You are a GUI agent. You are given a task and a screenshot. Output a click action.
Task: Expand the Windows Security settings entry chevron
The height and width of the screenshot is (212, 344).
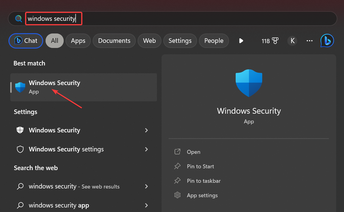click(146, 149)
